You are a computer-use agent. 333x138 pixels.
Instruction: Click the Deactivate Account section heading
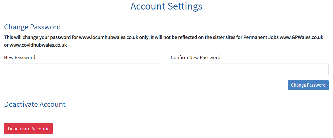pos(35,104)
